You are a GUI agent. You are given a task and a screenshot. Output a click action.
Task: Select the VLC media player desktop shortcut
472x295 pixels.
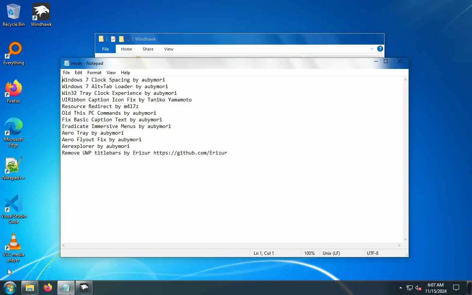(14, 248)
